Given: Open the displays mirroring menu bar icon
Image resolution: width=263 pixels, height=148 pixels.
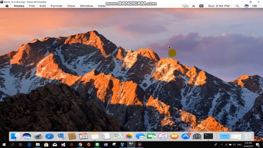Looking at the screenshot, I should coord(185,6).
